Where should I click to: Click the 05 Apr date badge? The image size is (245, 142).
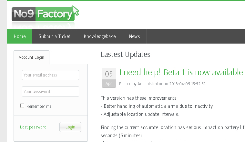point(109,78)
